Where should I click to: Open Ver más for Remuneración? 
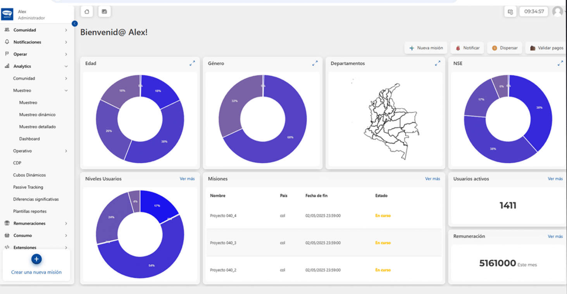pyautogui.click(x=555, y=236)
